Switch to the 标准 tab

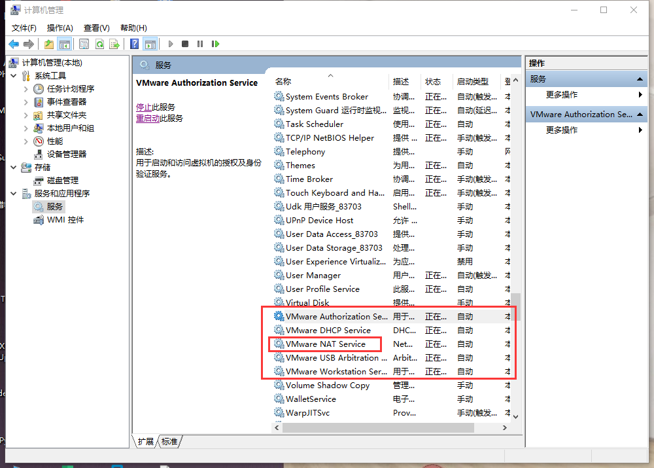pos(169,441)
